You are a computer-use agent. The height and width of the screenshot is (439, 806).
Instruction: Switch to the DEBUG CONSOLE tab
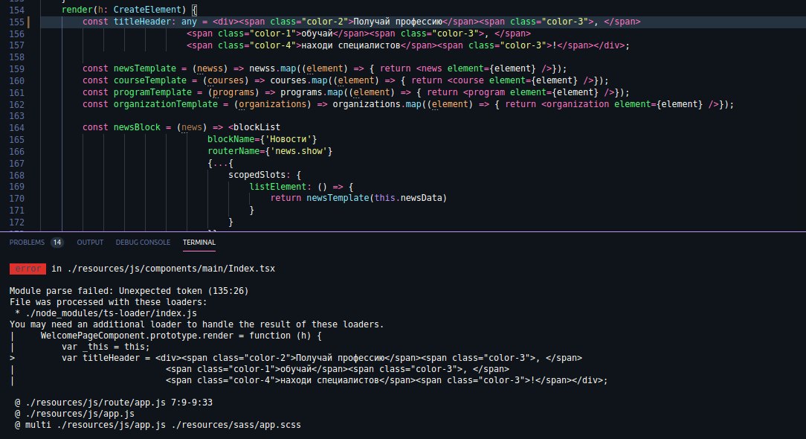[x=143, y=243]
